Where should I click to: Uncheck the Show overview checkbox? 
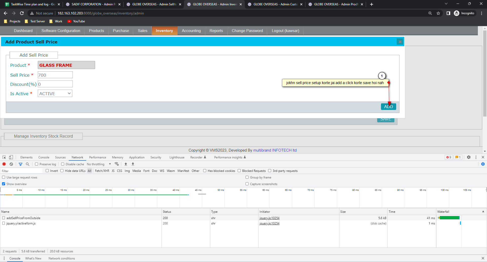coord(4,184)
